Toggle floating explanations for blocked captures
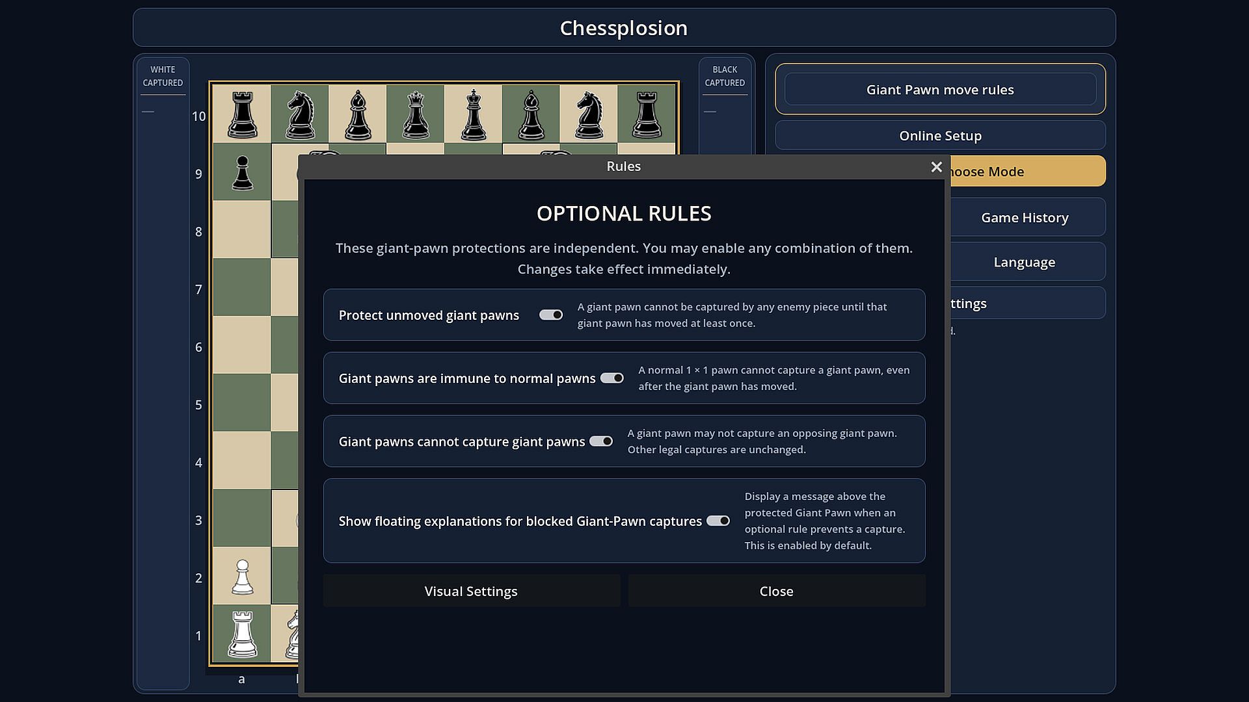The width and height of the screenshot is (1249, 702). pyautogui.click(x=718, y=521)
